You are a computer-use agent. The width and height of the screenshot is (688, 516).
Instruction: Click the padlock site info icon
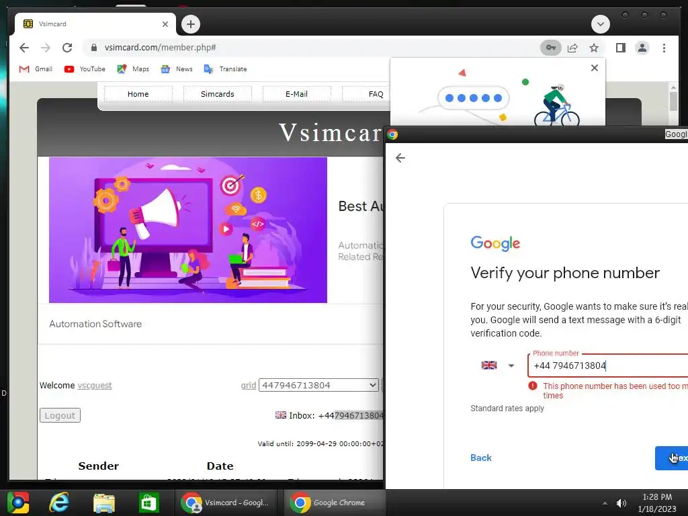(93, 48)
